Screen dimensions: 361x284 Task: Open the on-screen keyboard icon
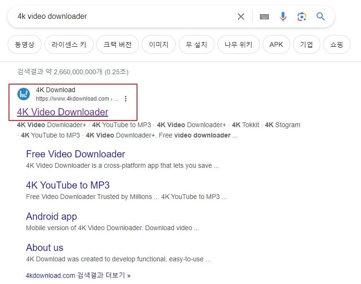point(264,17)
